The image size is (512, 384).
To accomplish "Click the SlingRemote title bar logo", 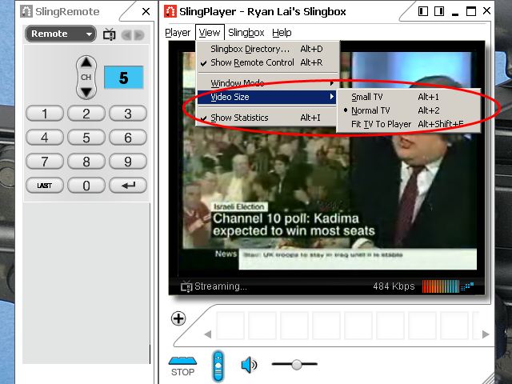I will [x=26, y=11].
